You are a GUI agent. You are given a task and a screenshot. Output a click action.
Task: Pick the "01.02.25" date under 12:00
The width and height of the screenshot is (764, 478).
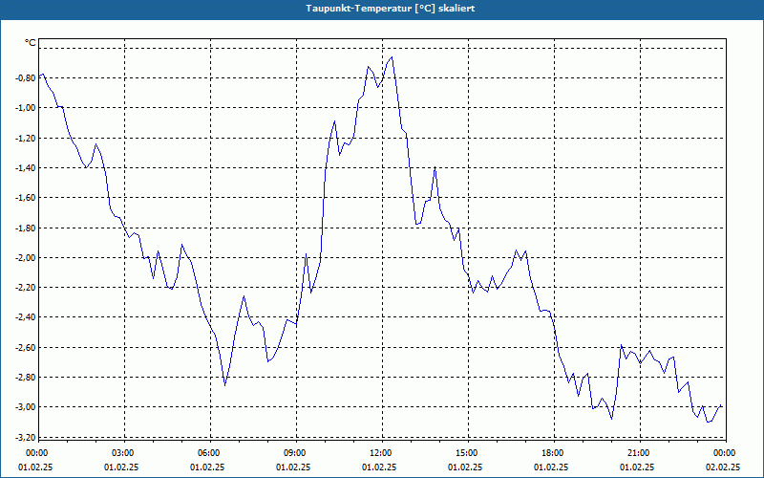point(379,467)
